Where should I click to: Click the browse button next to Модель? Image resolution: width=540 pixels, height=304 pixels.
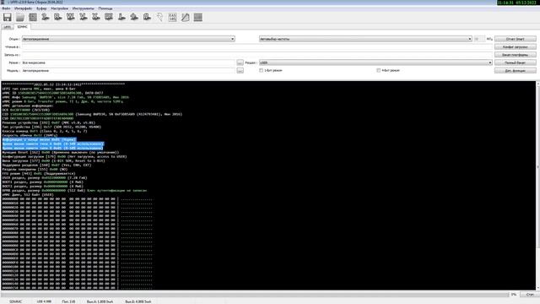coord(240,71)
